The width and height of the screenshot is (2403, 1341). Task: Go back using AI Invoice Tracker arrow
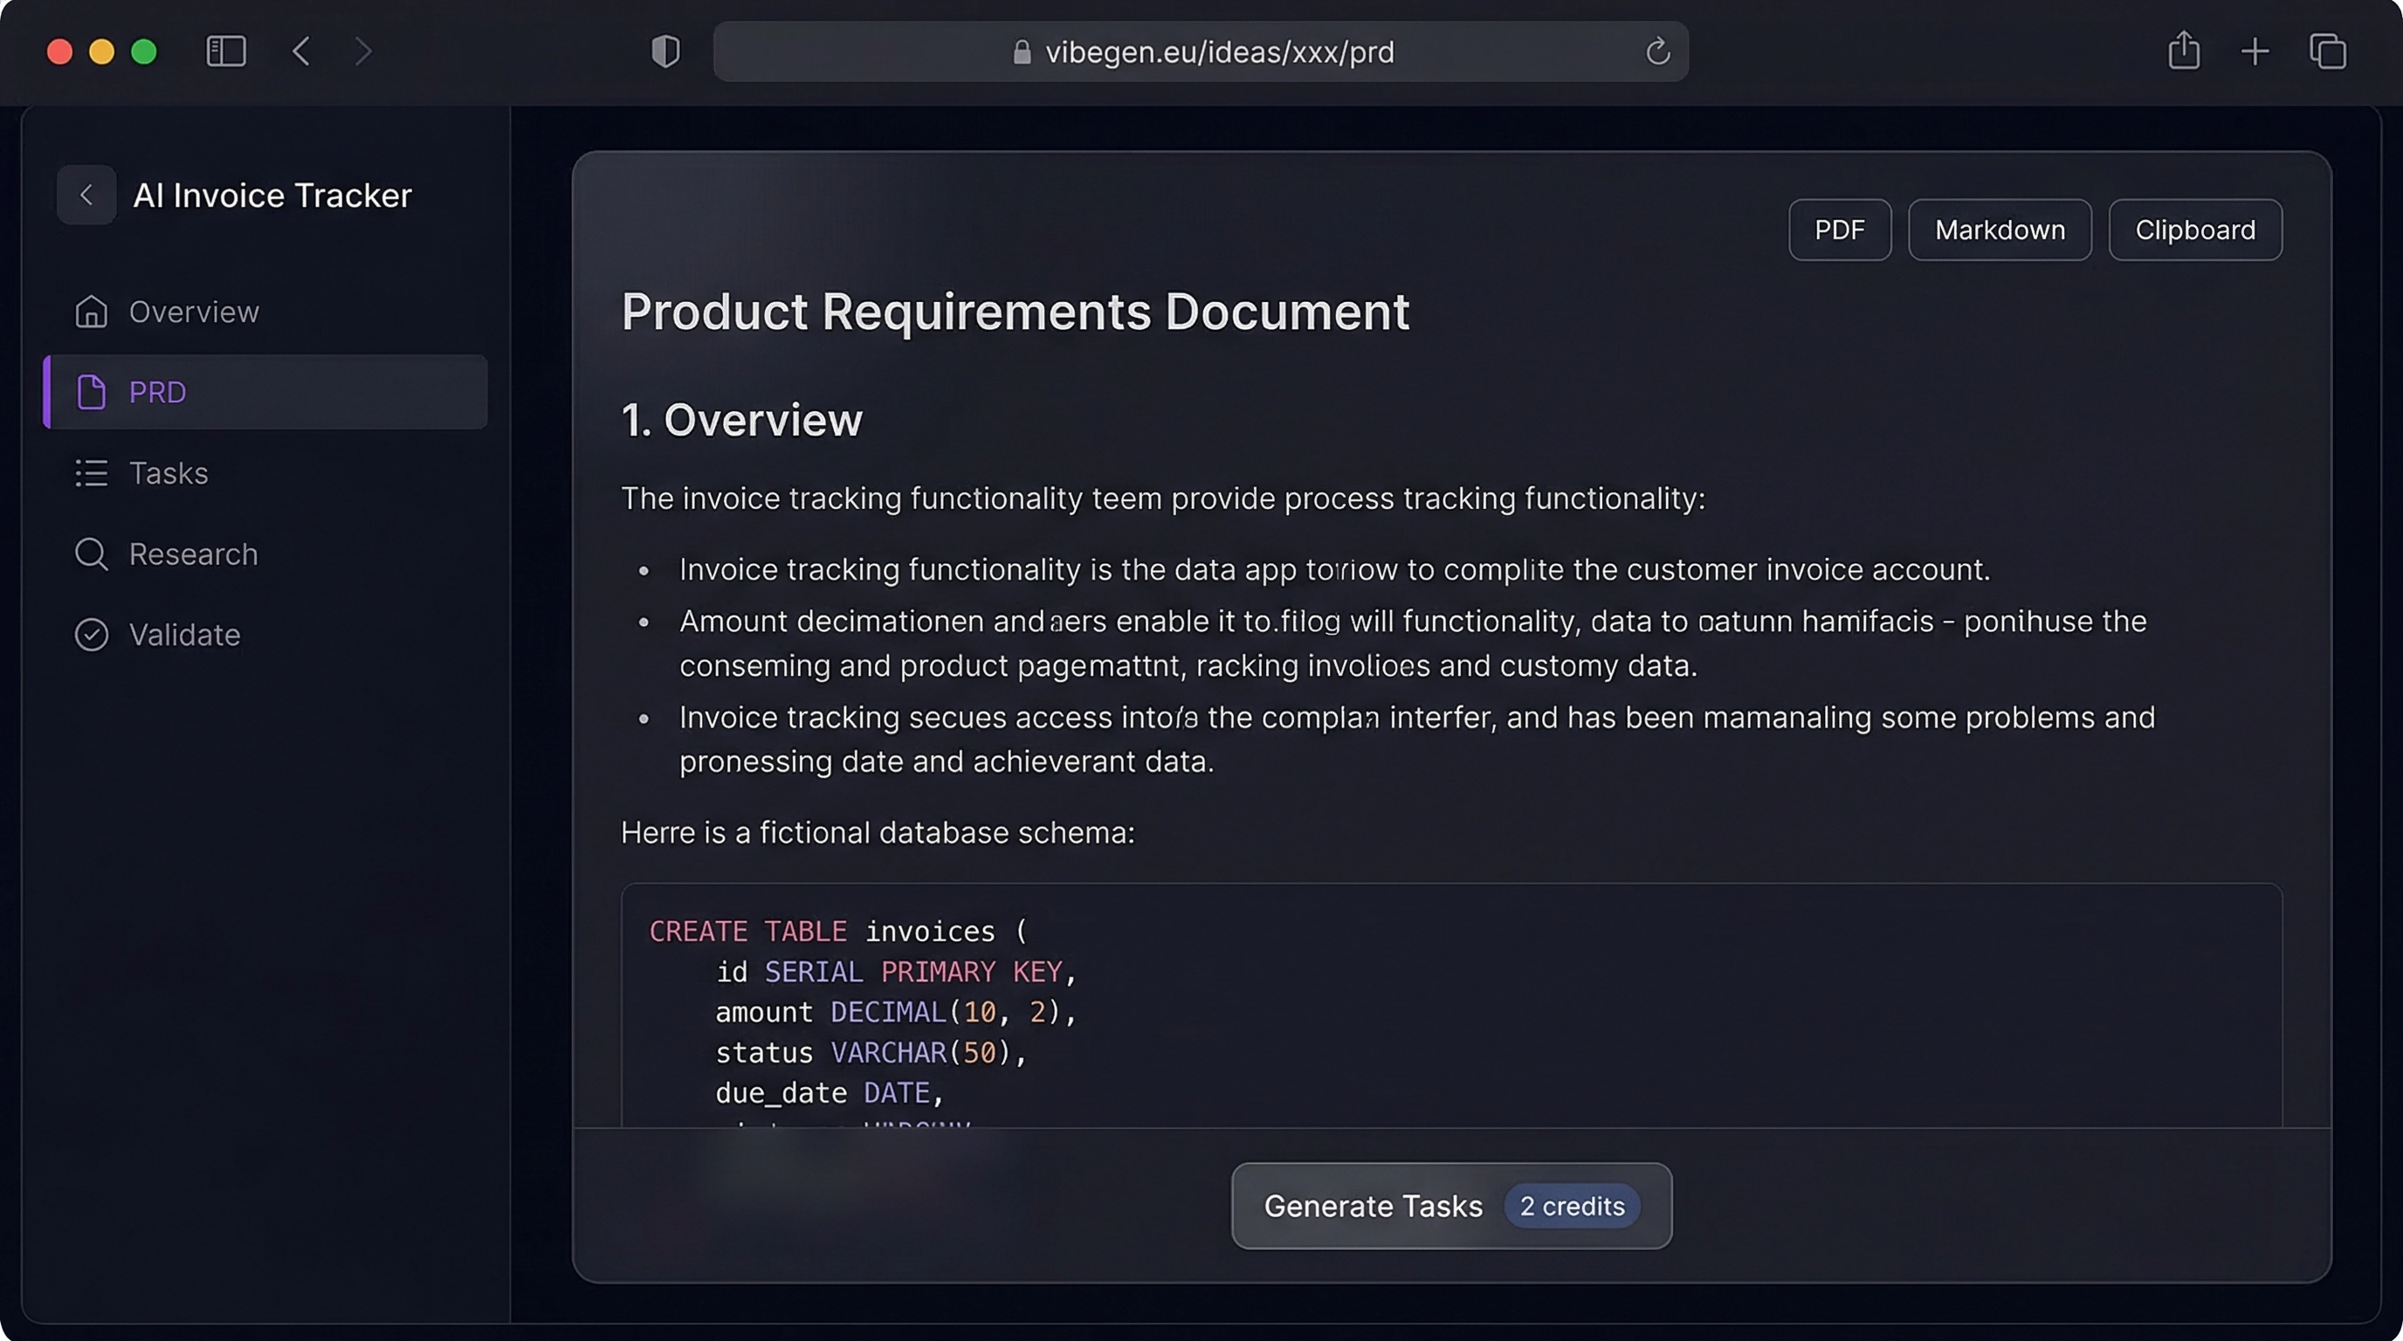[x=86, y=195]
